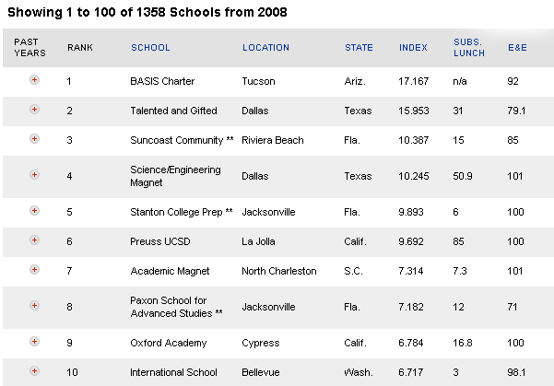Click plus icon for Paxon School row
Image resolution: width=554 pixels, height=386 pixels.
pos(34,306)
